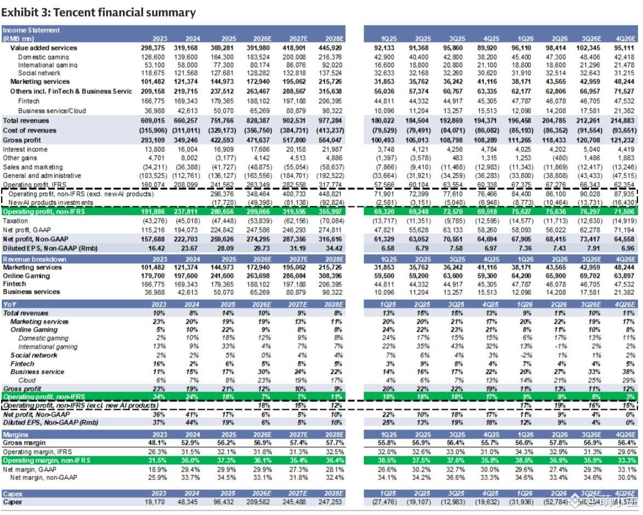This screenshot has height=515, width=643.
Task: Select the "Other gains" row label
Action: tap(20, 158)
